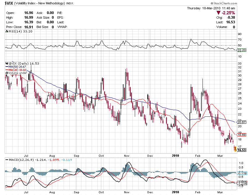Click the boxed 18.68 label on price axis
This screenshot has height=195, width=248.
[x=242, y=135]
